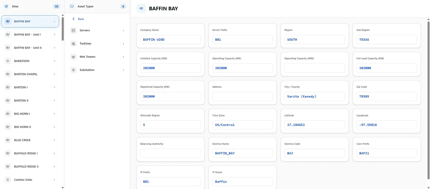Click the Sites layers icon

tap(6, 6)
